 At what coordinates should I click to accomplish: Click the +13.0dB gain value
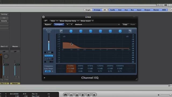coord(70,68)
